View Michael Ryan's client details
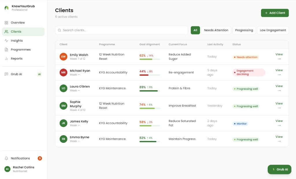Screen dimensions: 296x179 tap(279, 72)
